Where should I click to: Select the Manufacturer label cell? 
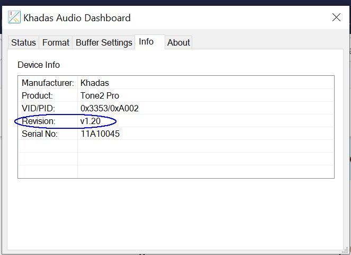(48, 83)
